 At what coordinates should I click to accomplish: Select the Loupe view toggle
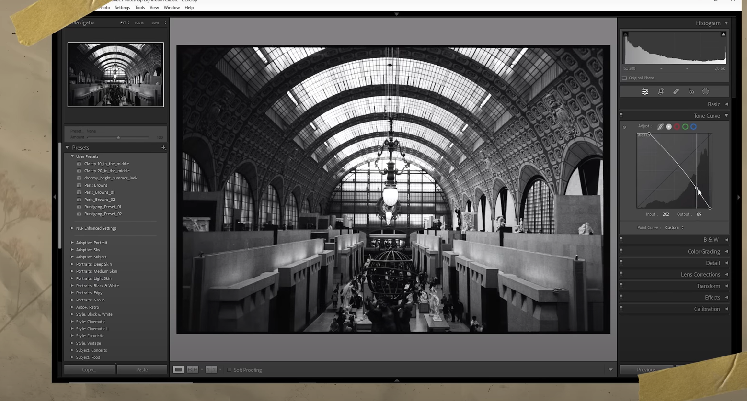click(178, 369)
